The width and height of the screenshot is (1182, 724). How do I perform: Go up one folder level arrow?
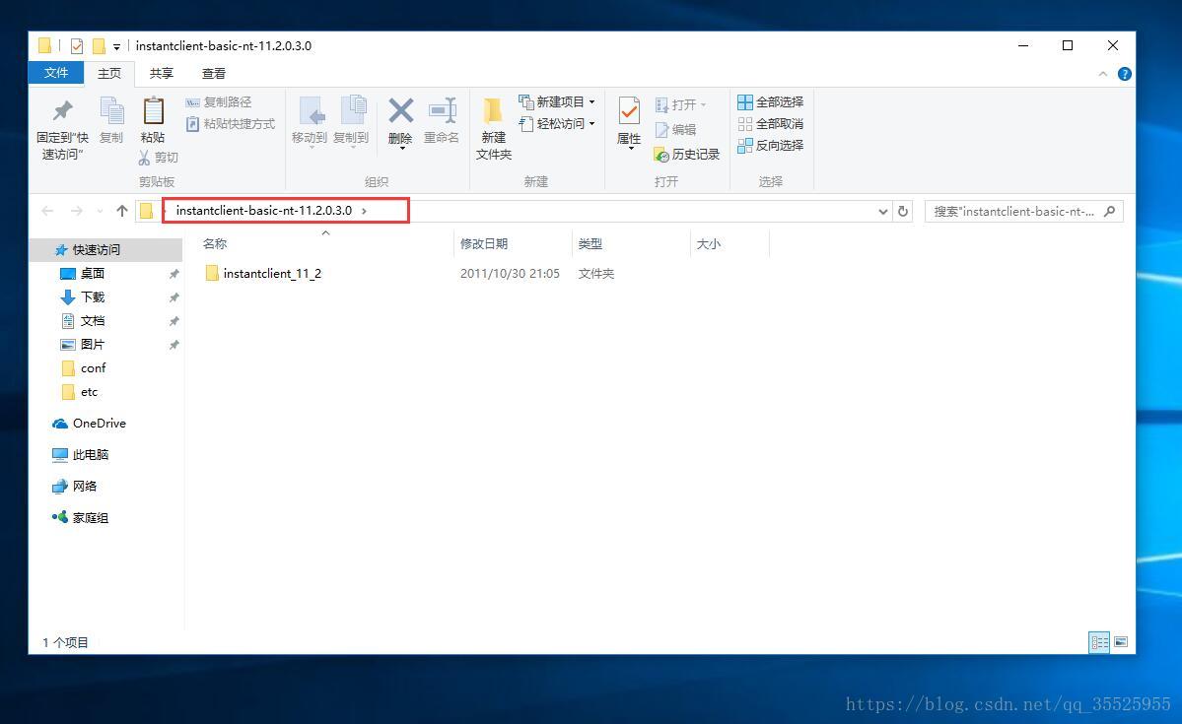coord(122,211)
